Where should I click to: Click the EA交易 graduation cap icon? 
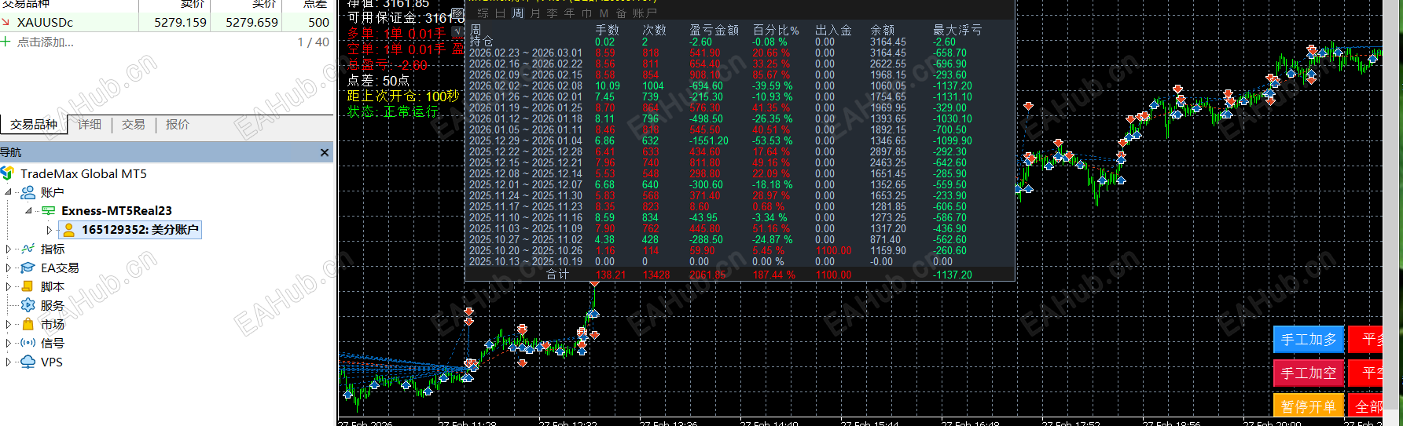coord(28,268)
